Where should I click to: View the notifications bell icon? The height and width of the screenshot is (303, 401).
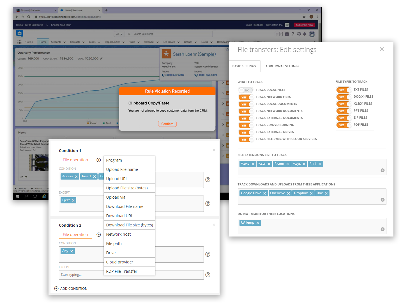305,34
